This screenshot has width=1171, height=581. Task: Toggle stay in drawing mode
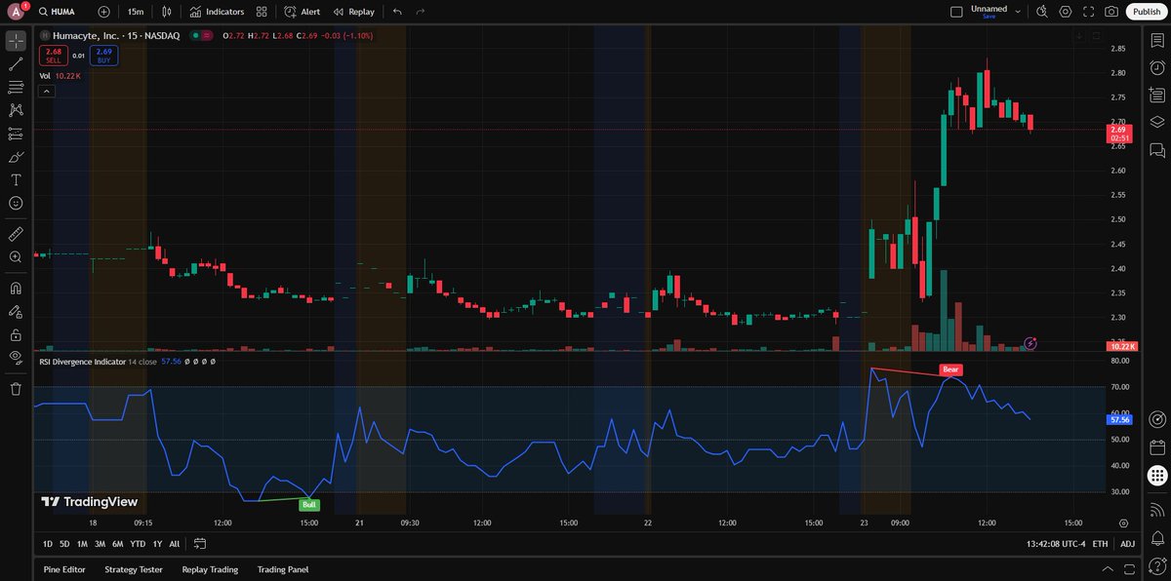click(x=16, y=312)
